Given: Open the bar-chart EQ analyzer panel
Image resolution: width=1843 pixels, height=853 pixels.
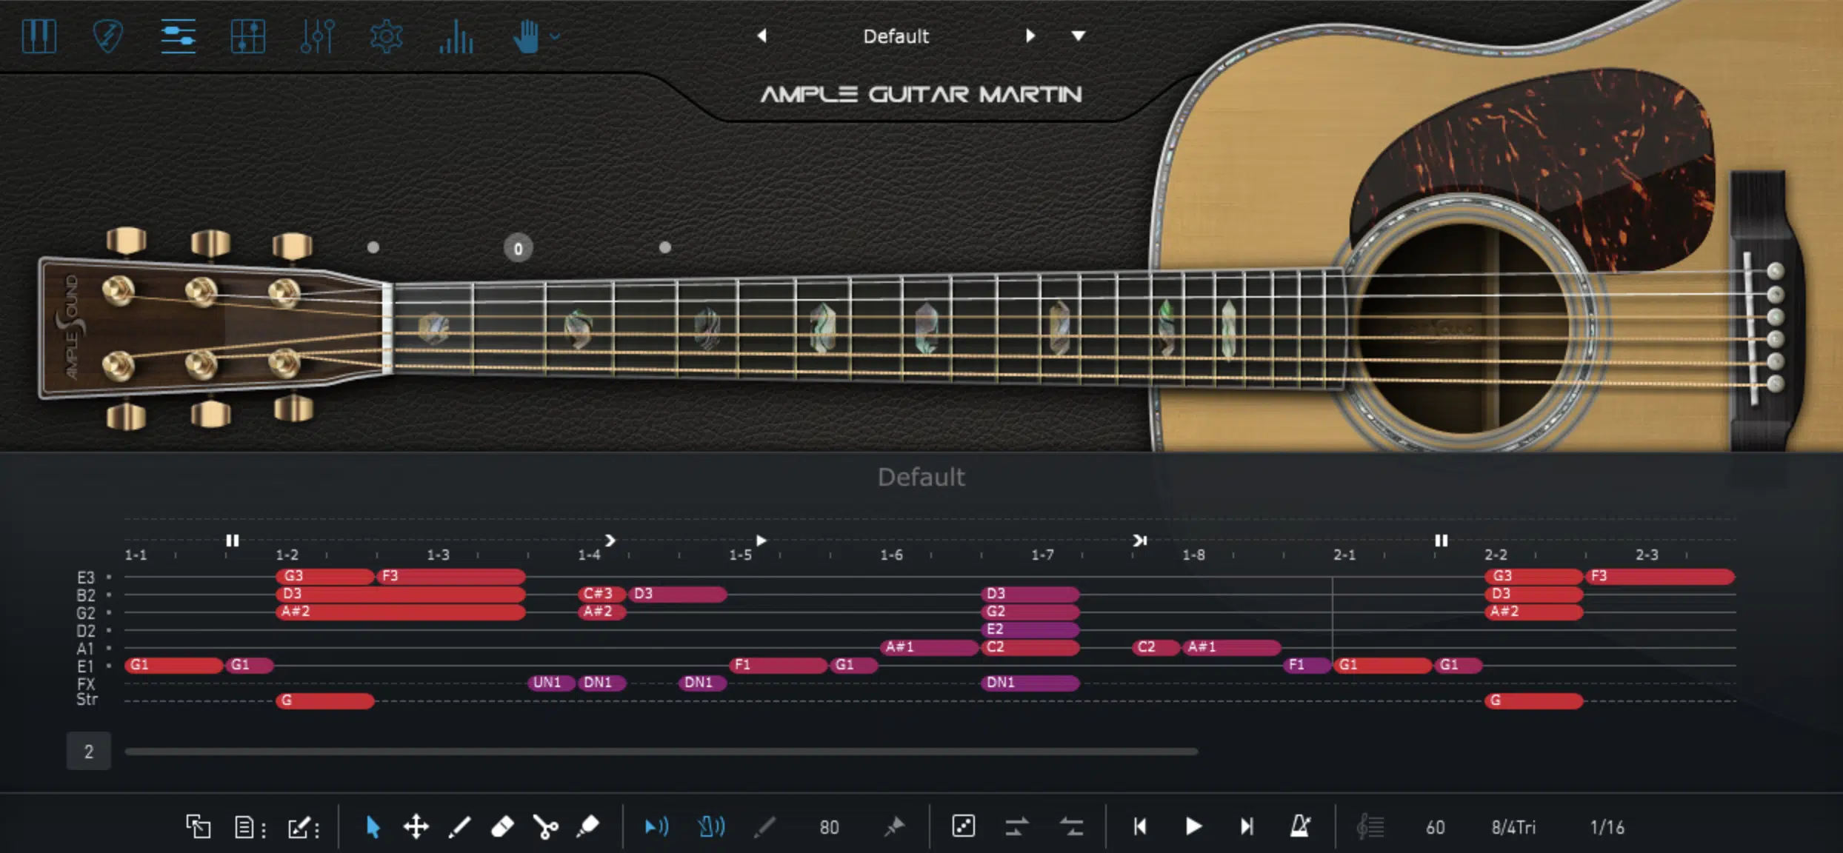Looking at the screenshot, I should (456, 36).
